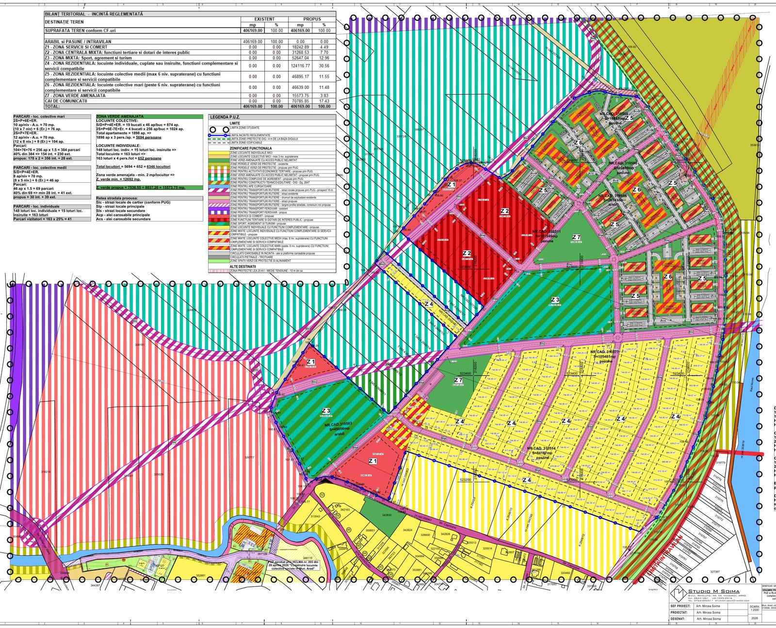Click the 'TOTAL:' row label
Screen dimensions: 776x628
point(52,106)
